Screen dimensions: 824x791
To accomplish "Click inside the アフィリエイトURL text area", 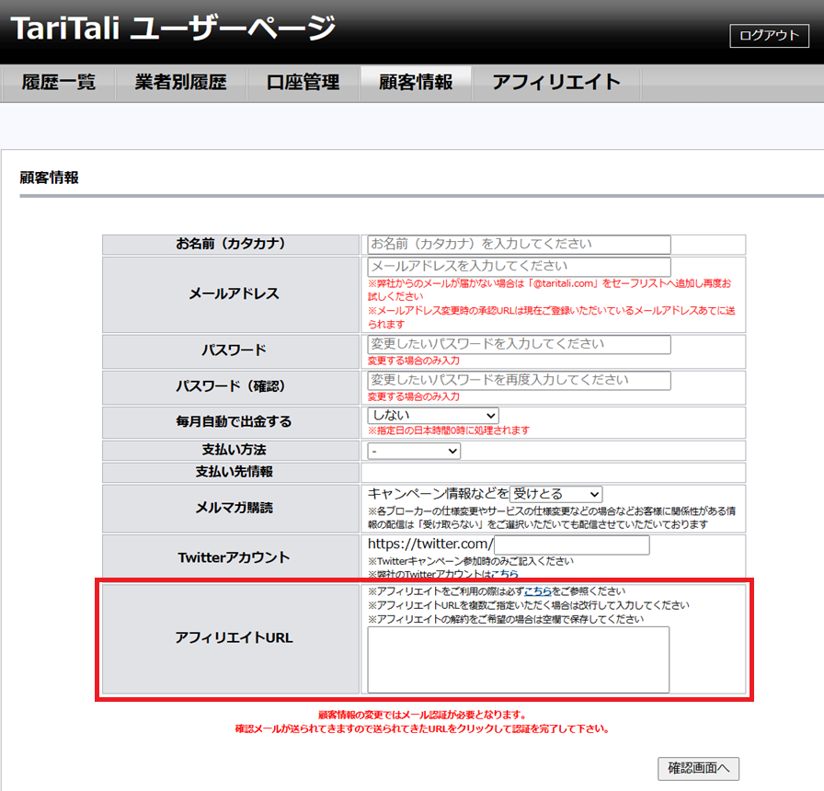I will click(518, 659).
